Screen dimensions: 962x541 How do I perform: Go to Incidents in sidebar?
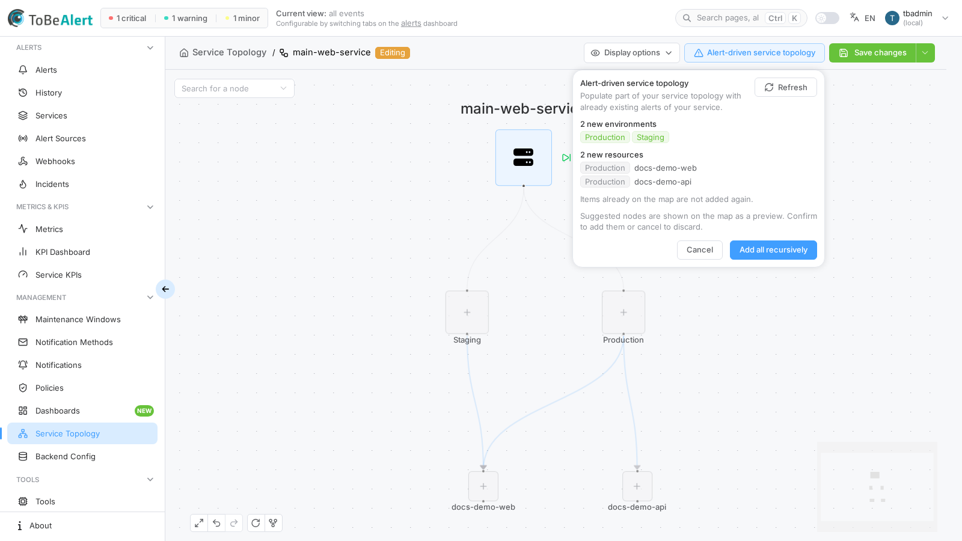pos(82,184)
